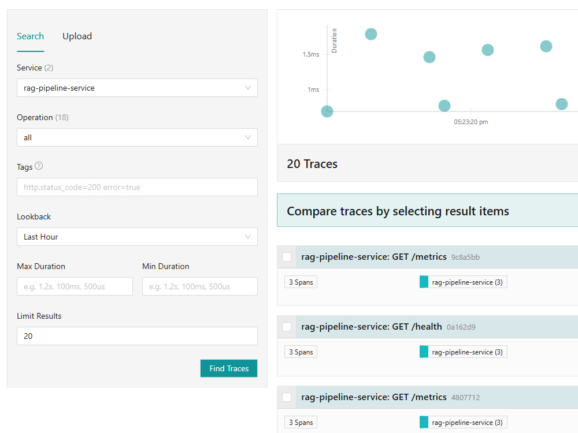
Task: Click the Find Traces button
Action: pyautogui.click(x=229, y=368)
